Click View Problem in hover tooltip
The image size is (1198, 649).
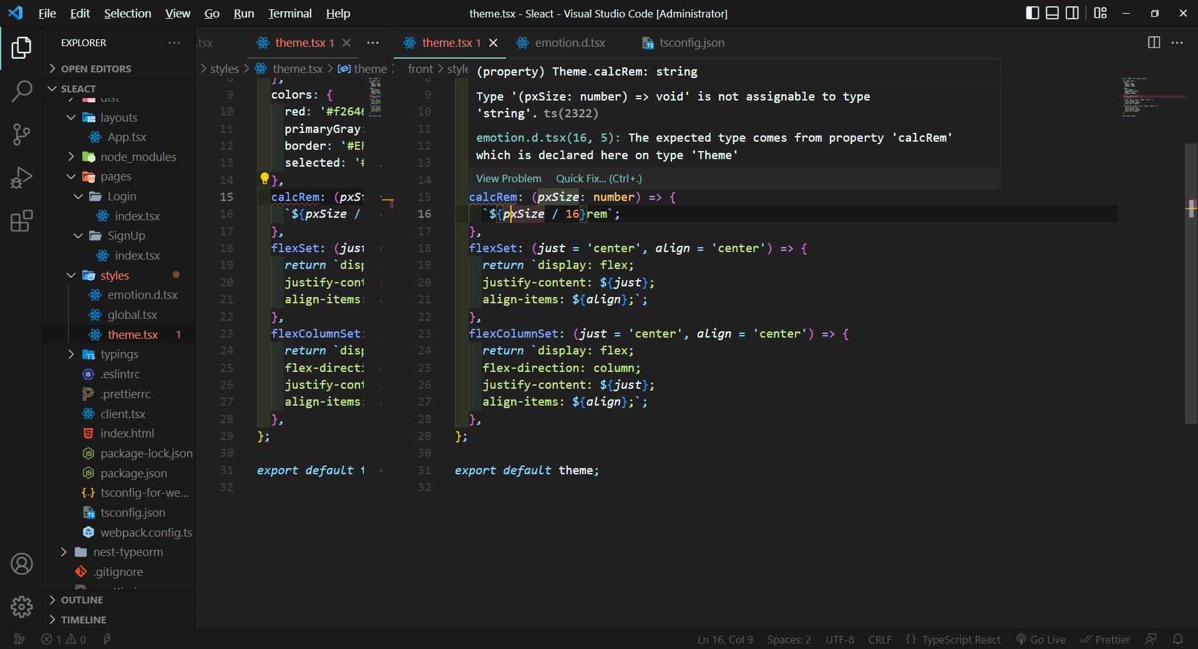point(509,178)
